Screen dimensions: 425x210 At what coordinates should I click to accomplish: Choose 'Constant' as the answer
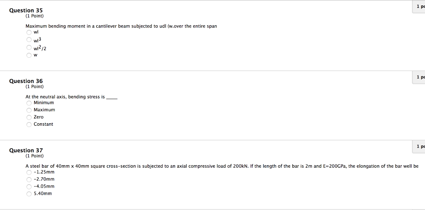click(x=29, y=125)
